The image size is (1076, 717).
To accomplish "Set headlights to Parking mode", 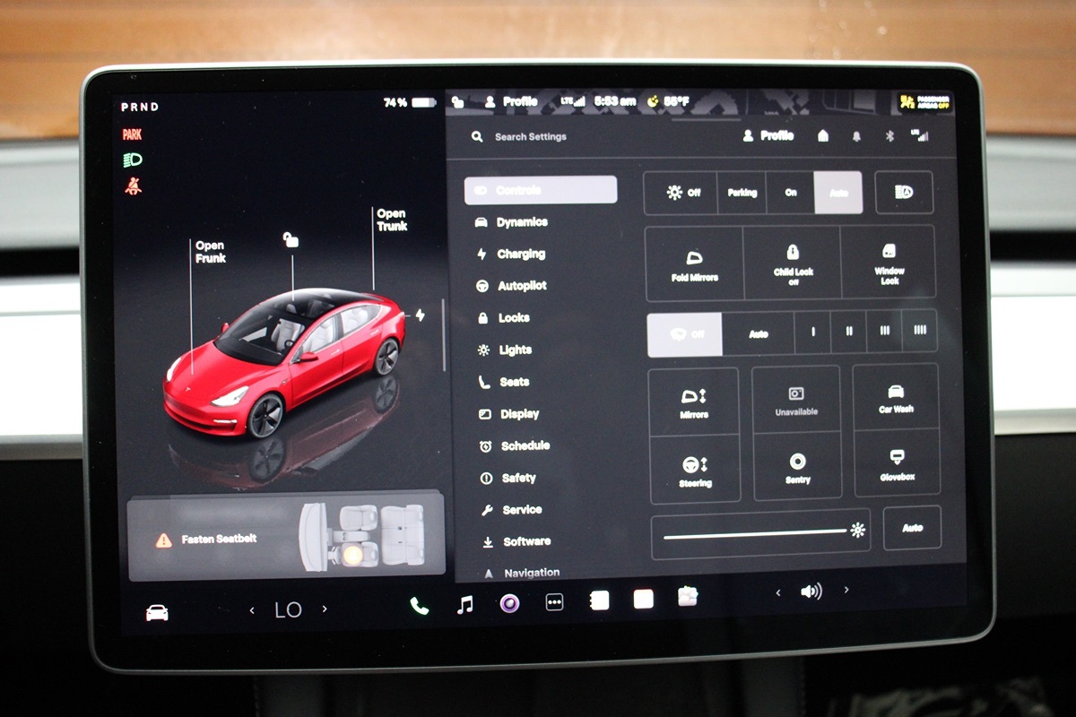I will coord(742,193).
